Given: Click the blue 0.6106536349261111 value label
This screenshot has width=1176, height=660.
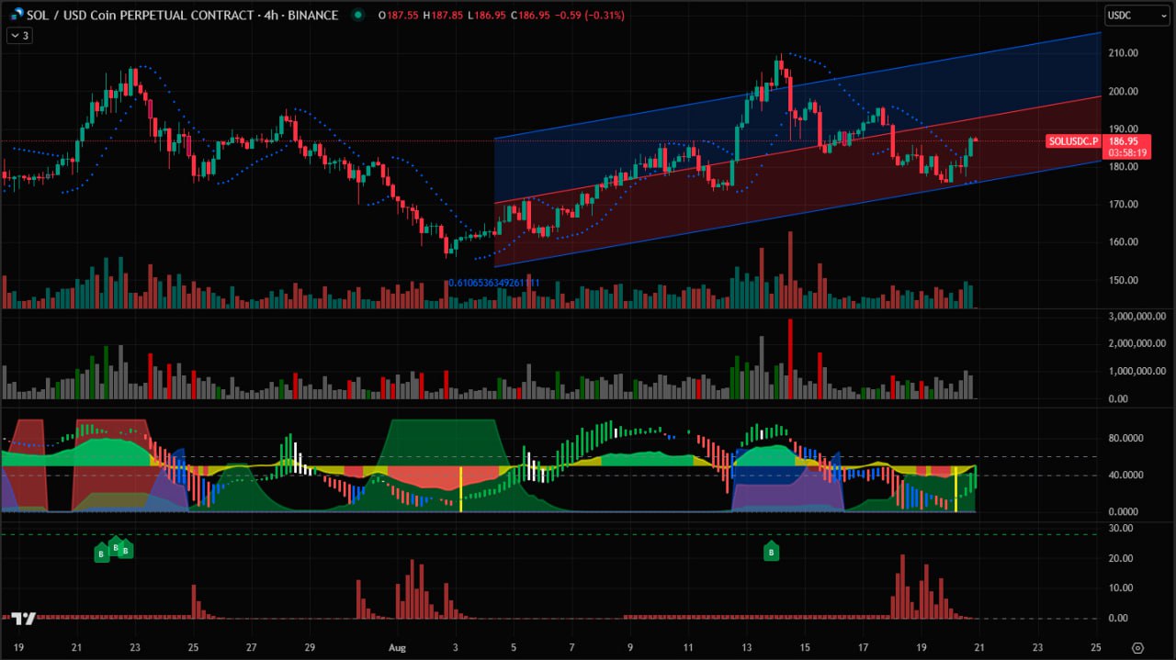Looking at the screenshot, I should pyautogui.click(x=493, y=284).
